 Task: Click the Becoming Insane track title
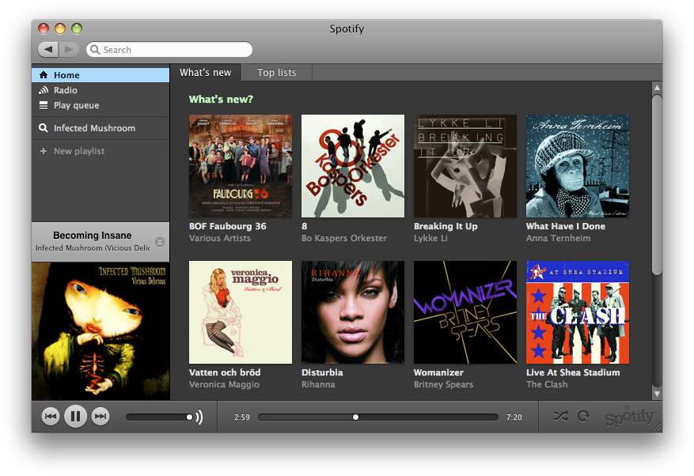click(x=92, y=236)
